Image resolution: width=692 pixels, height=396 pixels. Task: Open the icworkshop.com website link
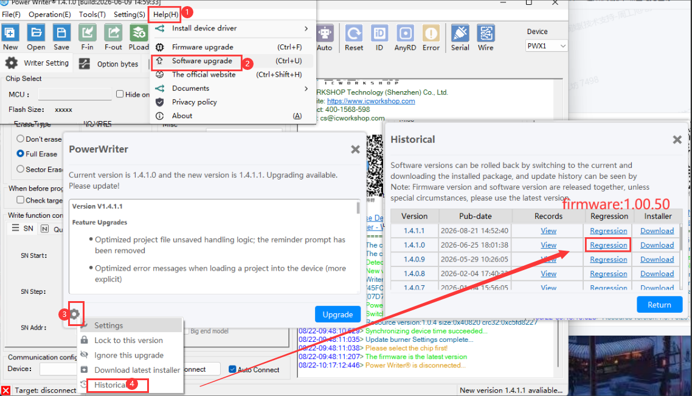click(371, 101)
